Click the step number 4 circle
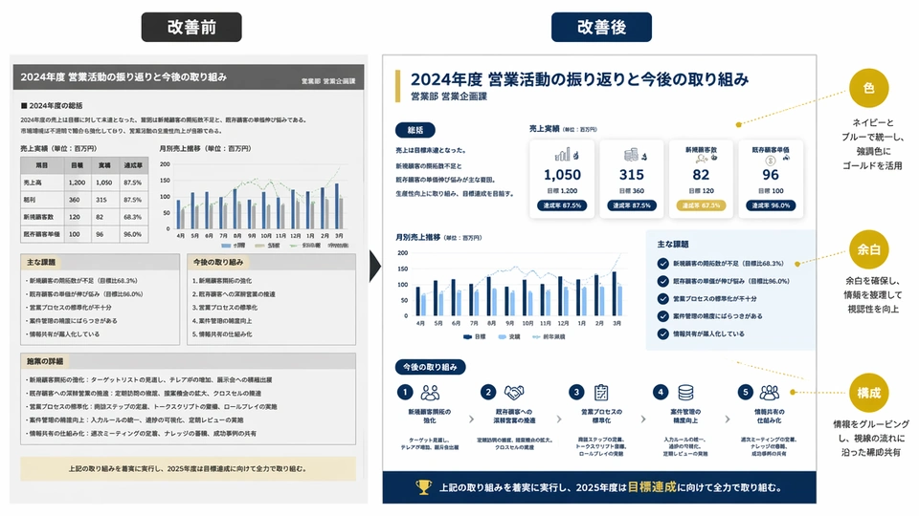 [x=661, y=392]
